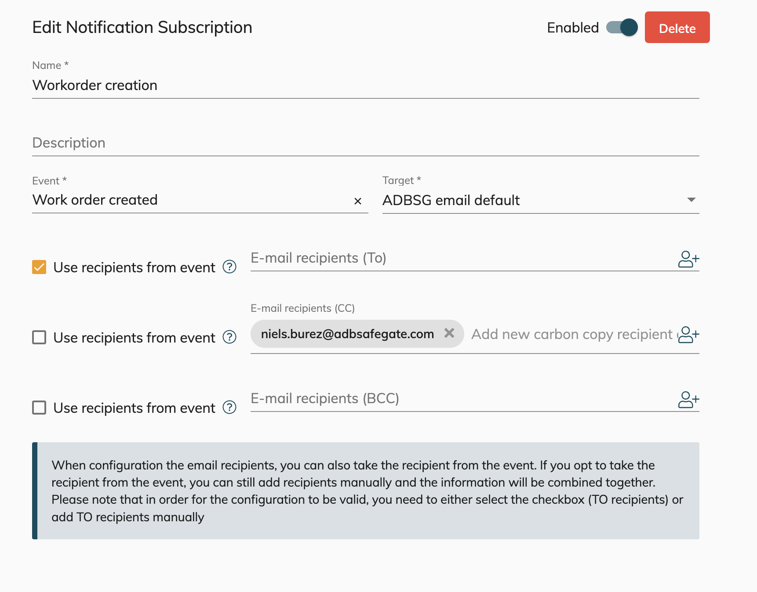Focus the E-mail recipients (To) input
The height and width of the screenshot is (592, 757).
[x=462, y=258]
